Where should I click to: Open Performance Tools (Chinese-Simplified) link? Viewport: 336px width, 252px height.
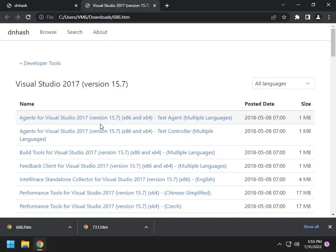coord(115,193)
